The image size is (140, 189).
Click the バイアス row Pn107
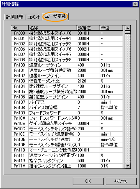(67, 102)
